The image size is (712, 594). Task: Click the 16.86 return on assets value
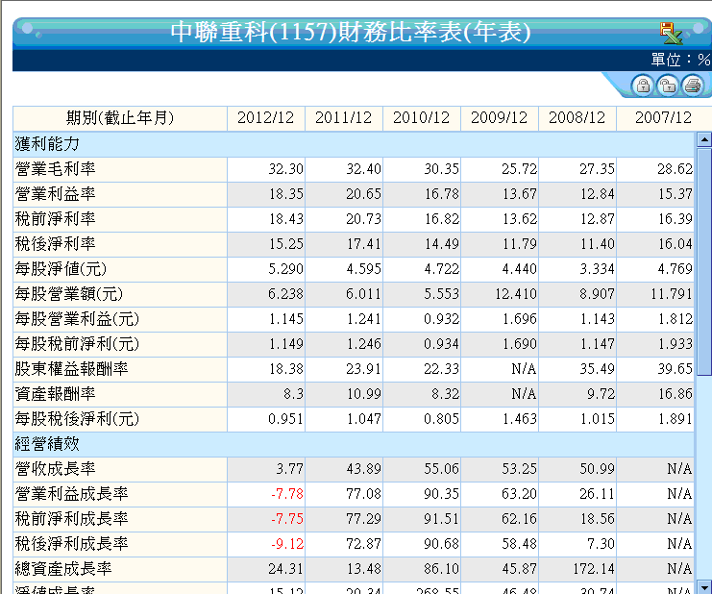675,394
